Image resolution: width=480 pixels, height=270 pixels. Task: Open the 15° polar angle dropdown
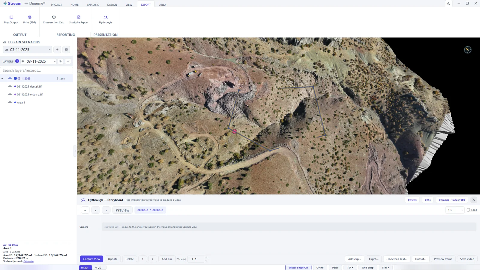[350, 268]
